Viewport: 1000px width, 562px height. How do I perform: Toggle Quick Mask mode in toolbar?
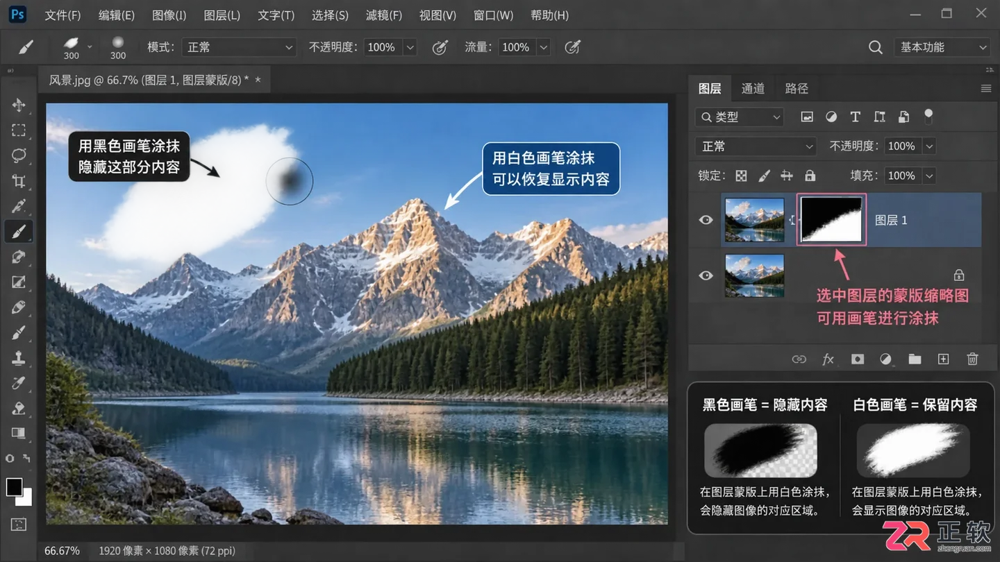tap(19, 525)
